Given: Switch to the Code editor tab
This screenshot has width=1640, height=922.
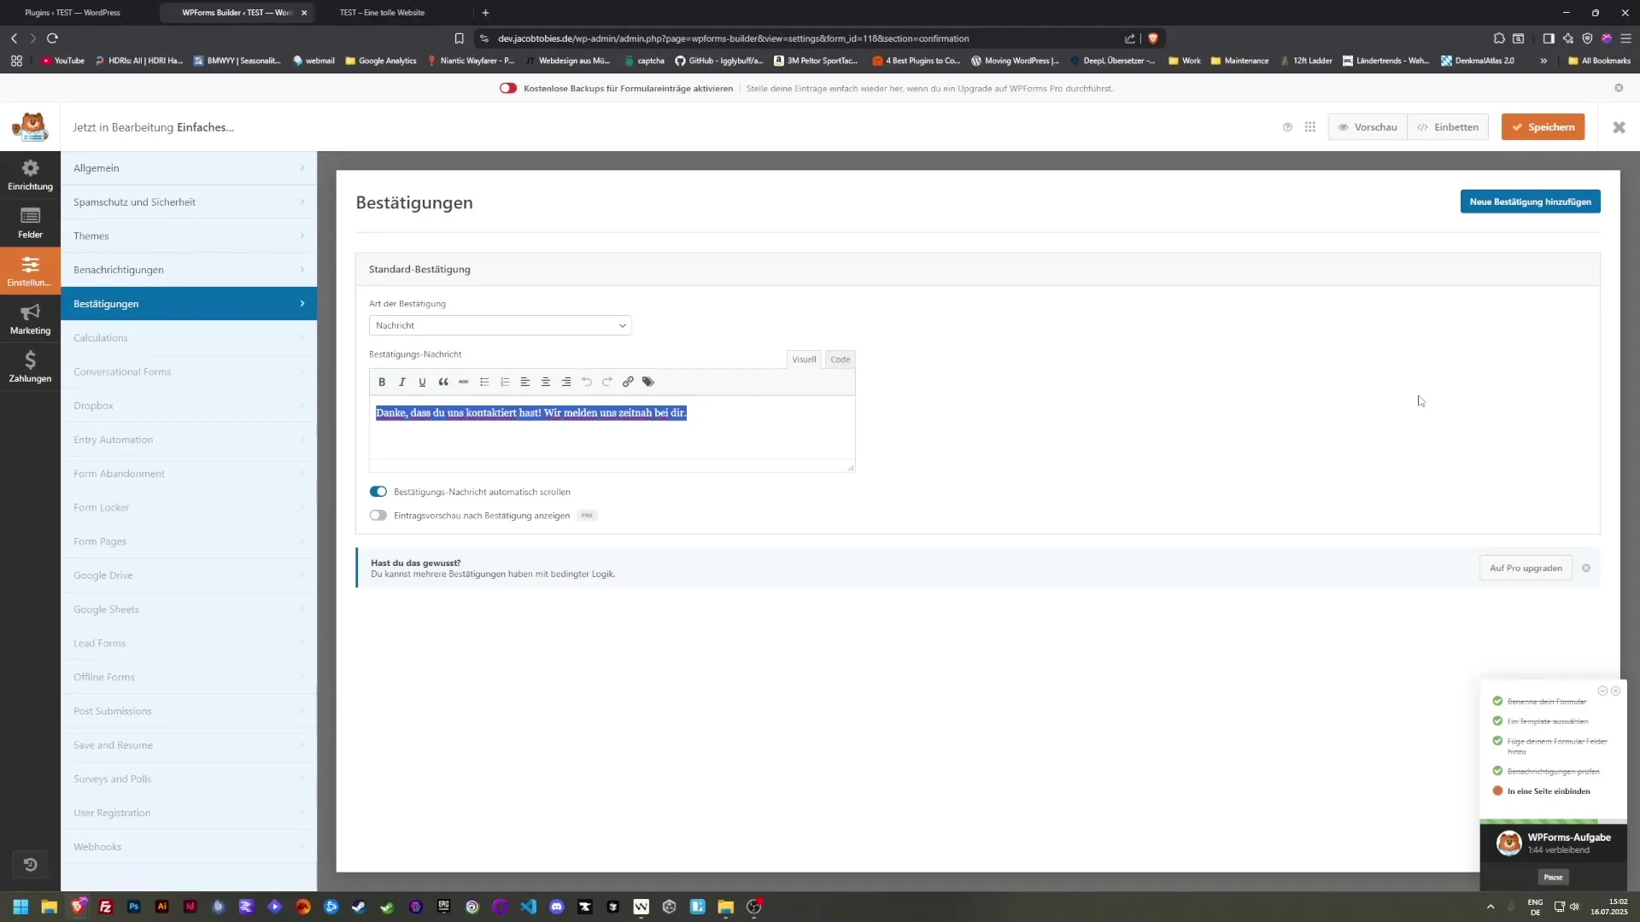Looking at the screenshot, I should click(840, 359).
